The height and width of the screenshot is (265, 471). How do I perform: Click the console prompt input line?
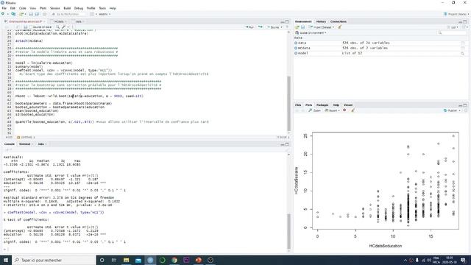click(x=144, y=249)
